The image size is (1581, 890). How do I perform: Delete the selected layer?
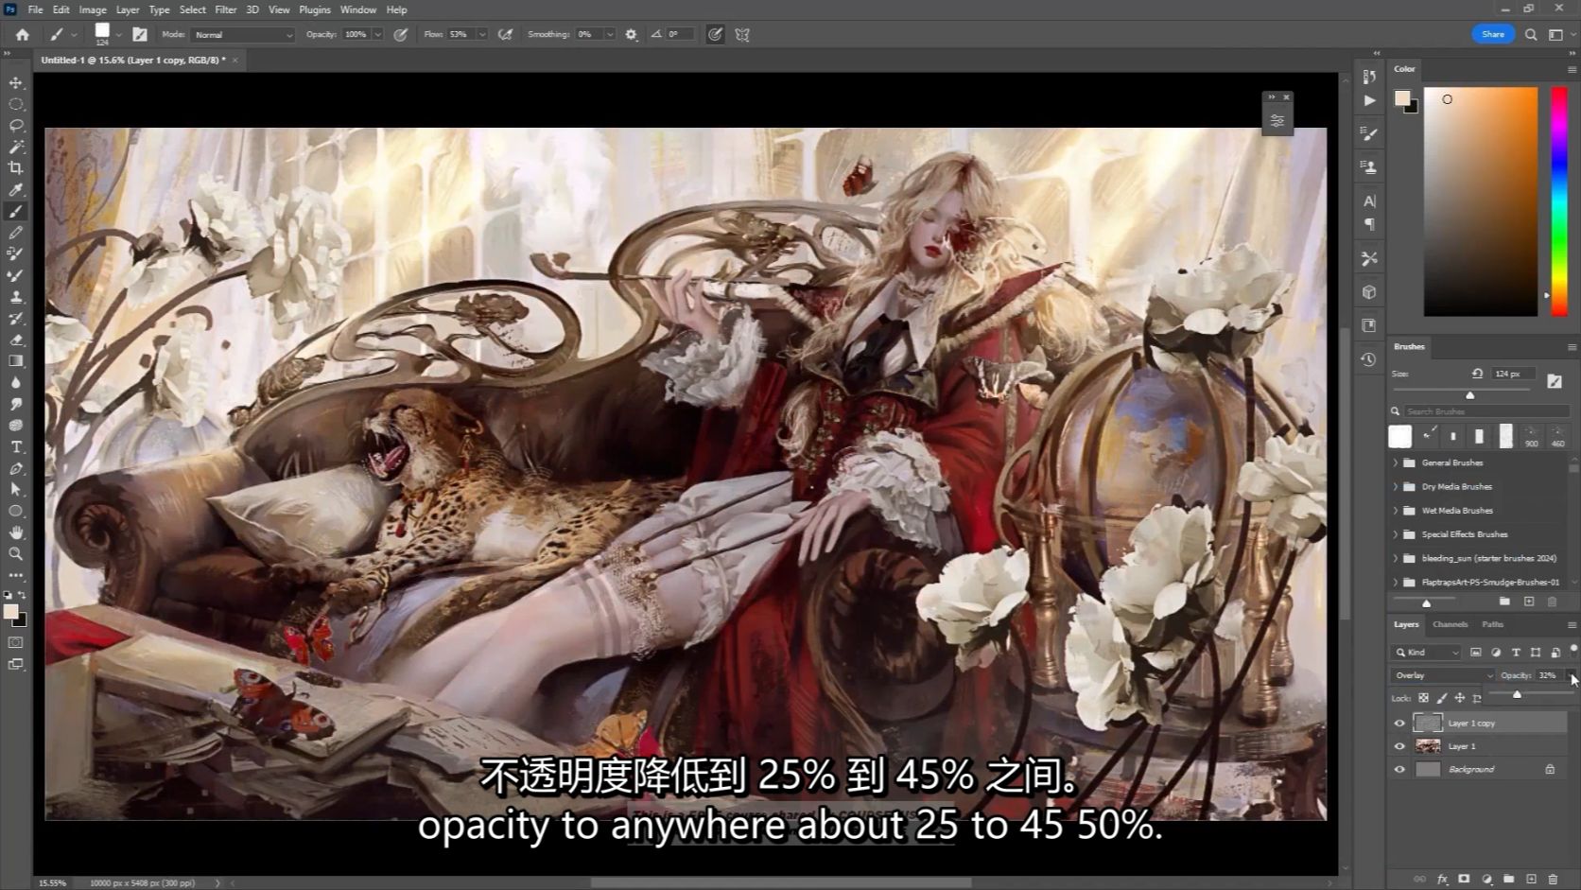click(1553, 879)
